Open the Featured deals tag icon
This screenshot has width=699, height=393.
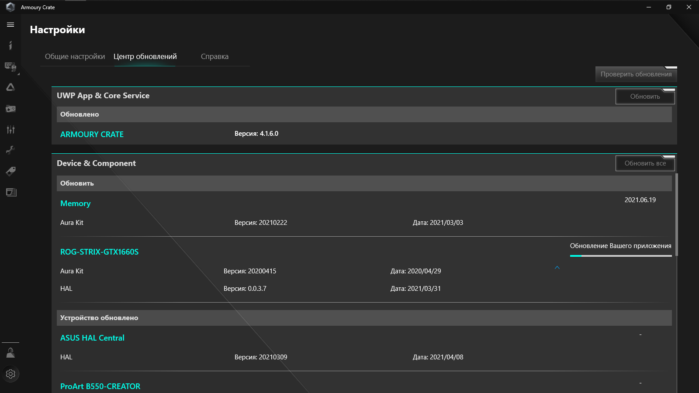pos(10,171)
